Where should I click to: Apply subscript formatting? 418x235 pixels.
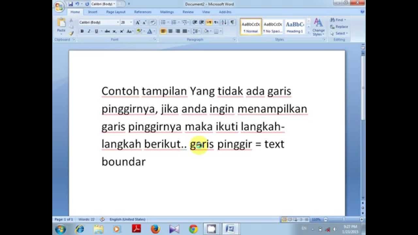(115, 31)
